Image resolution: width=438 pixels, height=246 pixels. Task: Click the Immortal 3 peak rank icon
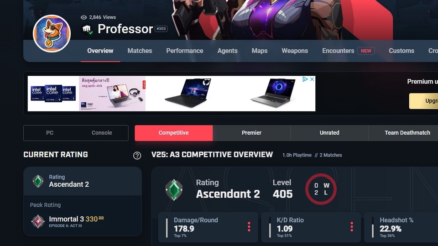pos(38,221)
